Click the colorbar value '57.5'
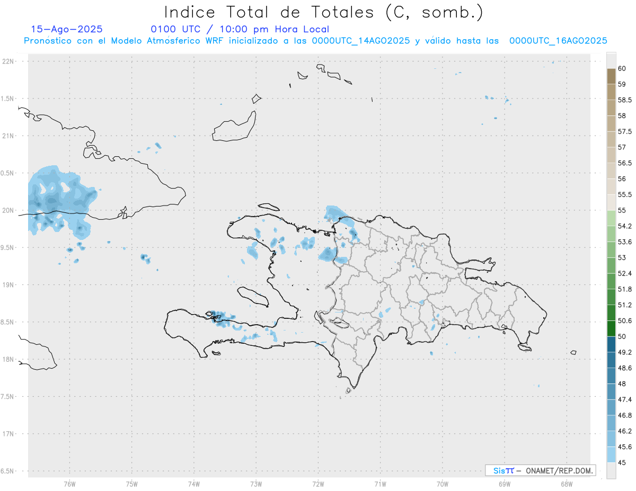This screenshot has height=491, width=636. (x=625, y=131)
